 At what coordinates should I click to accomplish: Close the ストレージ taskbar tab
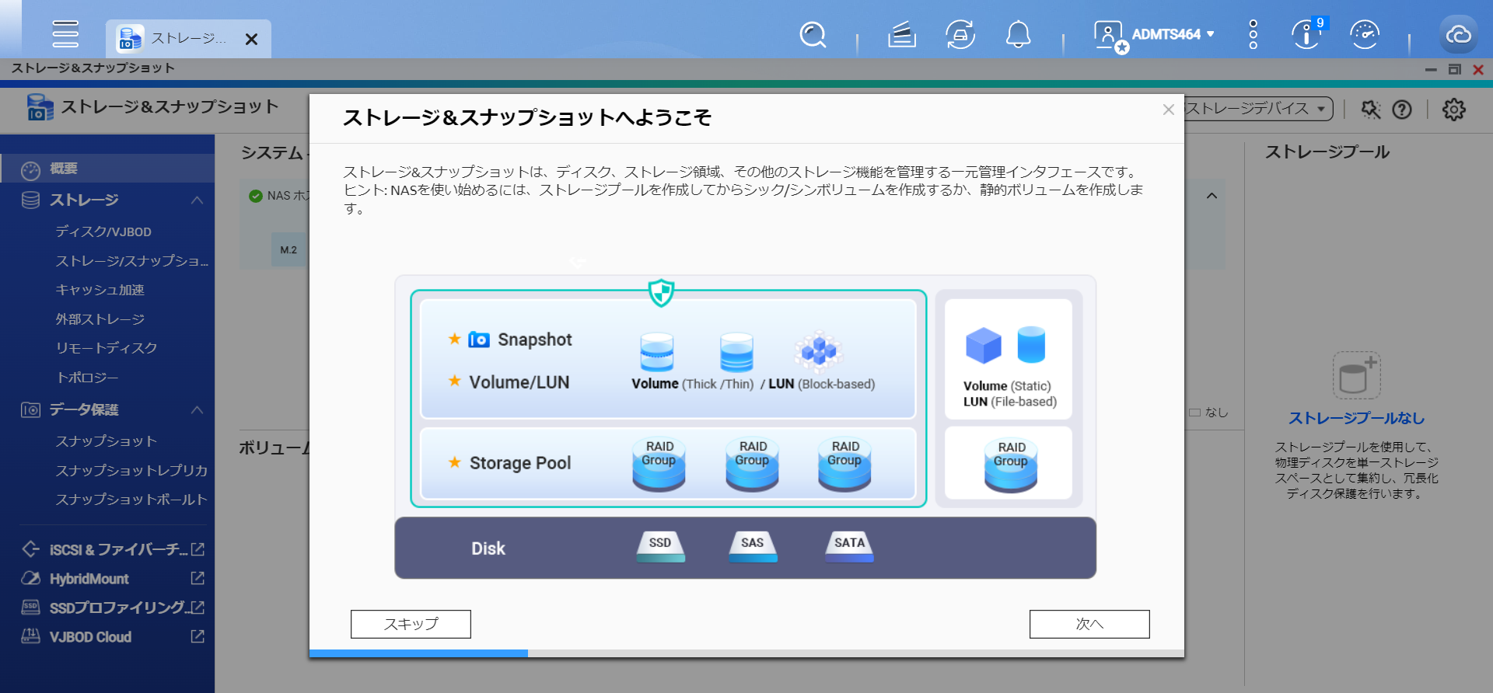[x=251, y=39]
